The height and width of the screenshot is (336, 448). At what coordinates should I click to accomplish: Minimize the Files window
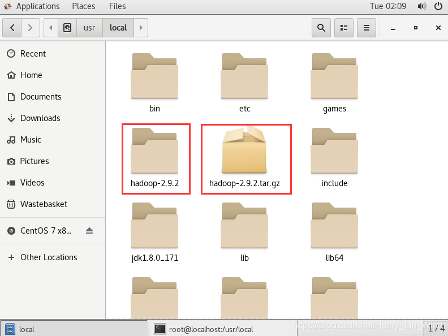tap(393, 28)
